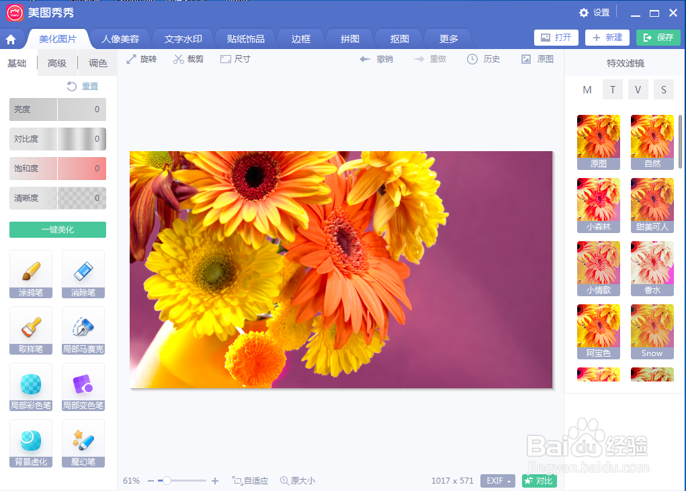686x491 pixels.
Task: Open the 设置 settings gear
Action: click(594, 13)
